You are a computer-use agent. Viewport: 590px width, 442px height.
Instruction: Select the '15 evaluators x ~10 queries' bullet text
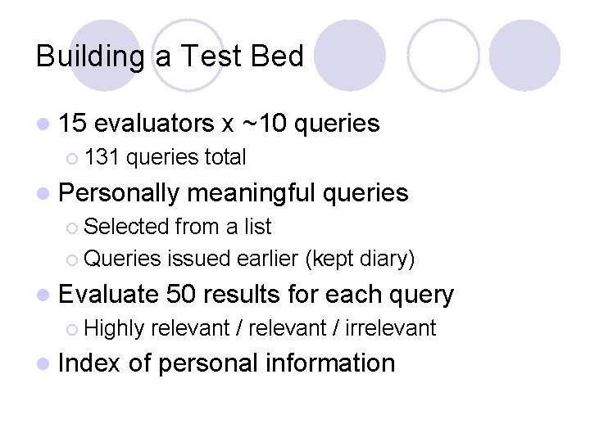219,124
